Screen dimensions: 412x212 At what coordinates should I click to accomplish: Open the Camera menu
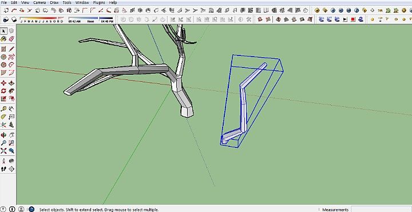pos(39,2)
